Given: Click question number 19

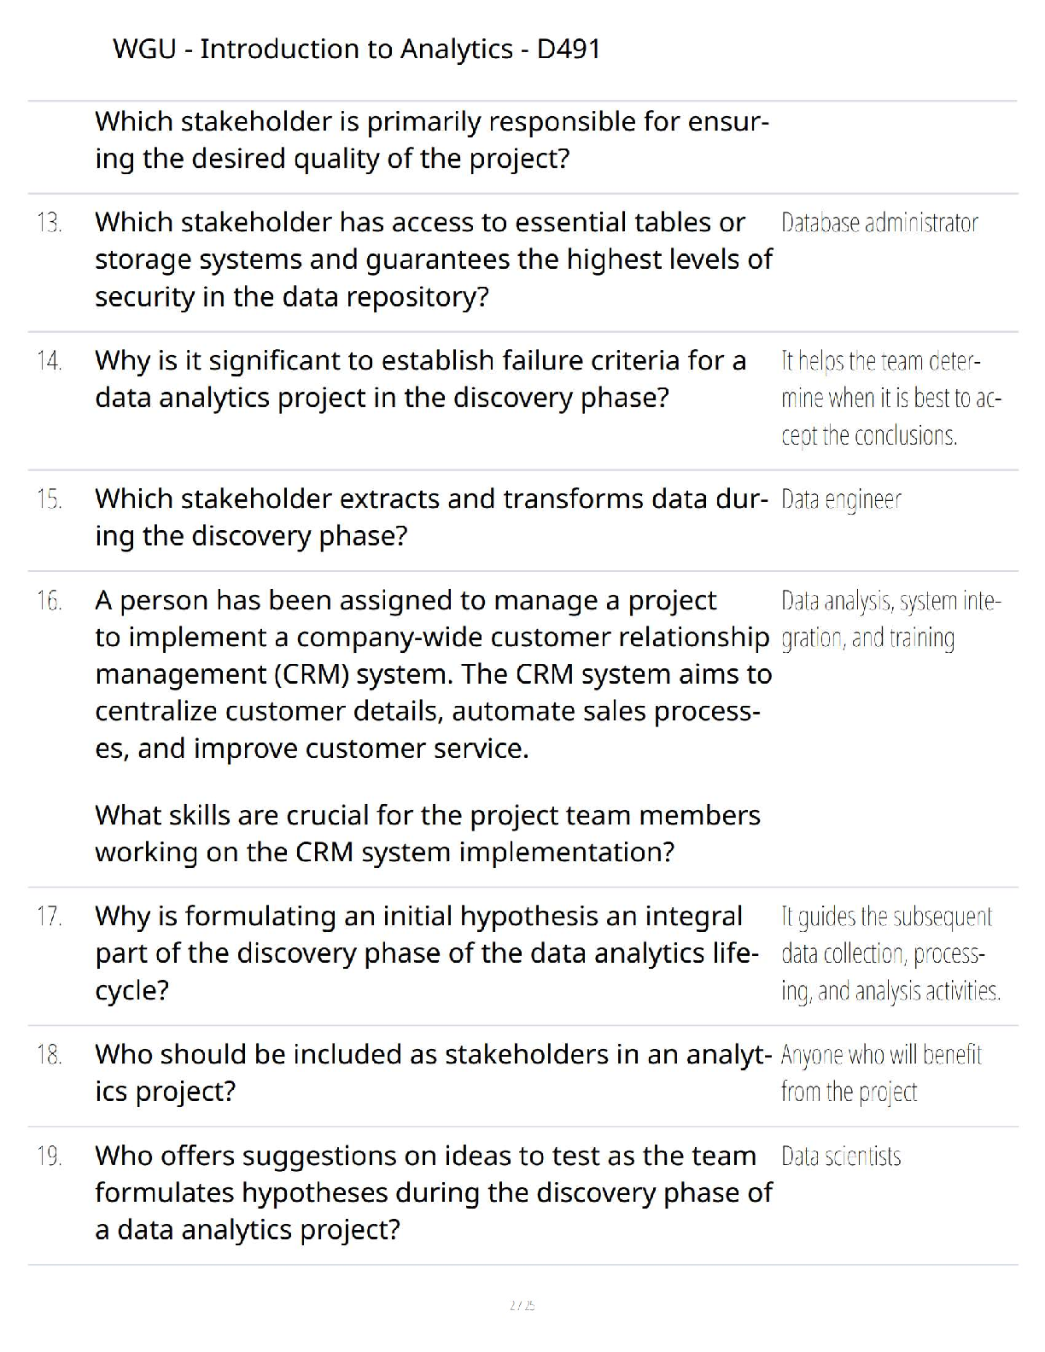Looking at the screenshot, I should 50,1157.
